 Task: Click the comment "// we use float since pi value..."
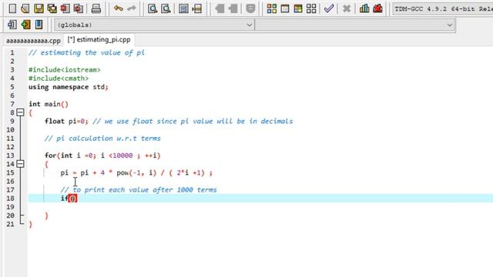(x=193, y=122)
